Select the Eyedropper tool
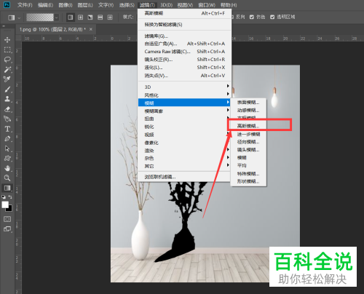The height and width of the screenshot is (294, 364). tap(7, 79)
